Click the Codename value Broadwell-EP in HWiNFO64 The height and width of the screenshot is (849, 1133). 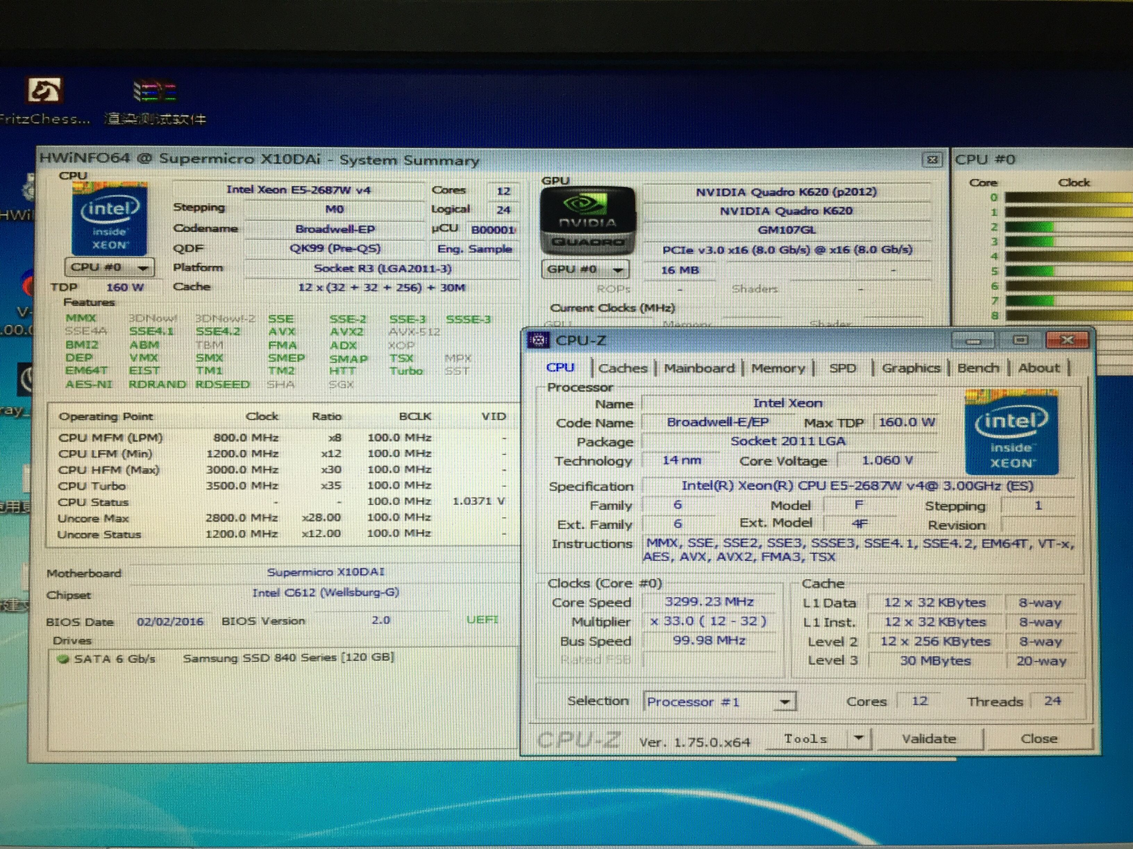[335, 229]
